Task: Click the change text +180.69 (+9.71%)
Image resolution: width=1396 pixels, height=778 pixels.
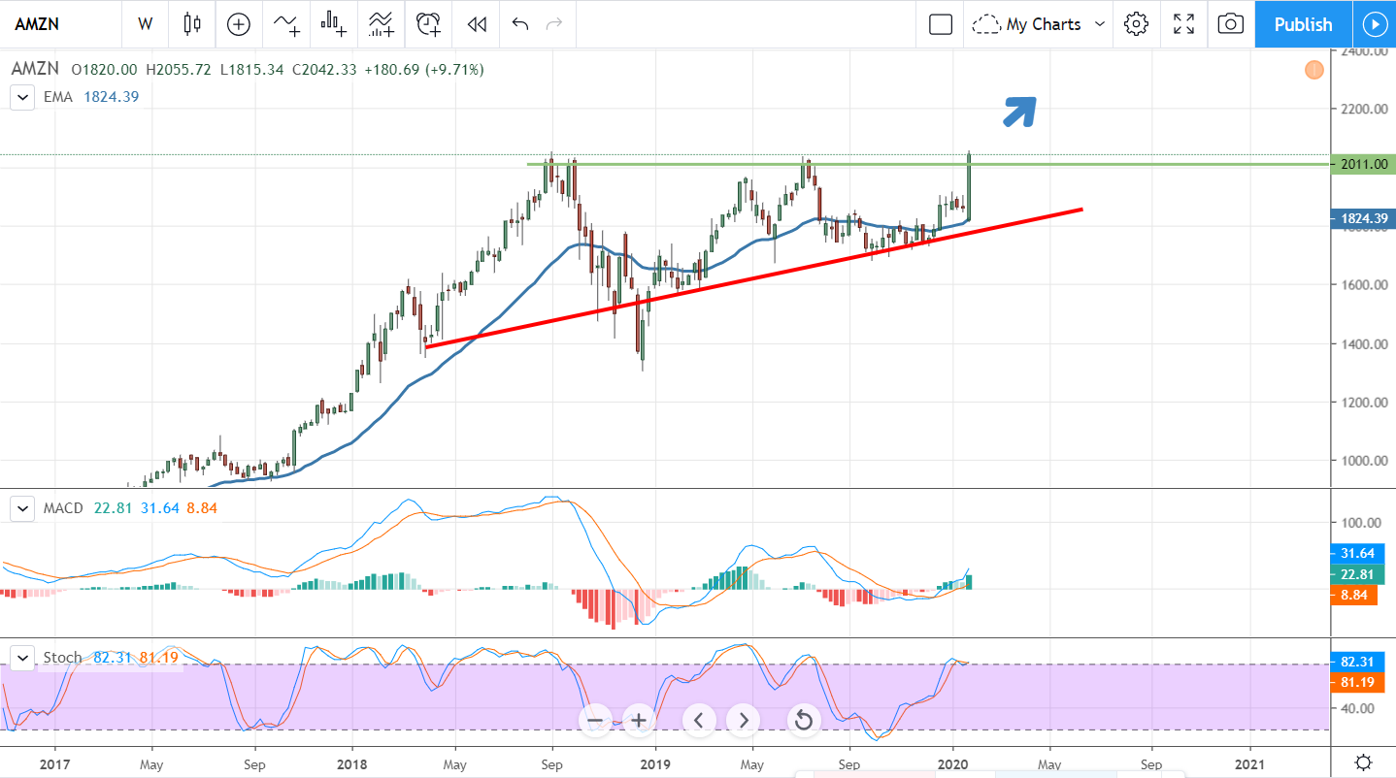Action: point(424,70)
